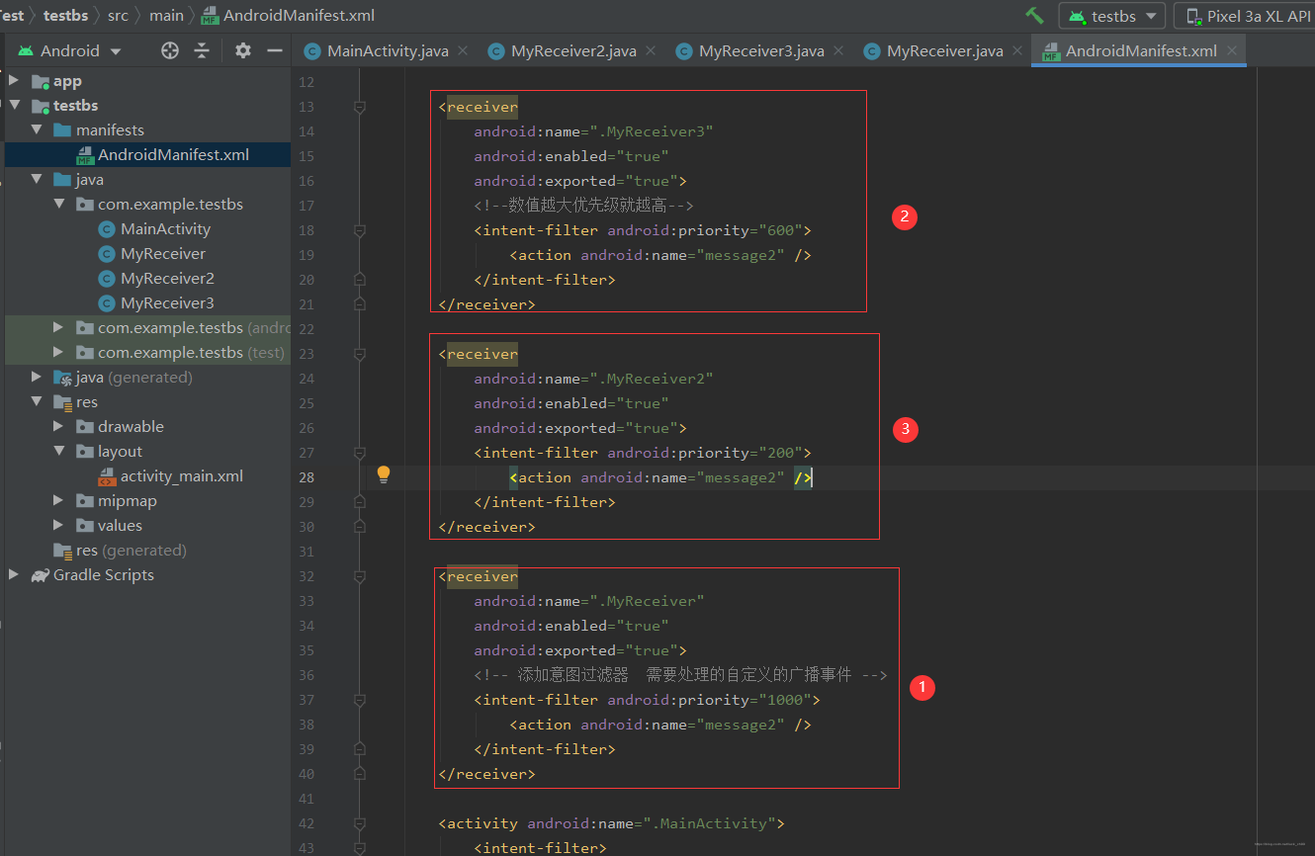1315x856 pixels.
Task: Select the MainActivity class in tree
Action: tap(165, 228)
